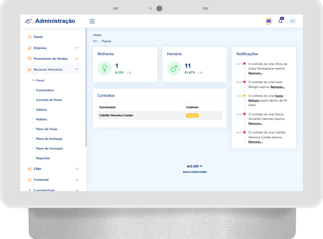Click the Promotores de Vendas icon
Screen dimensions: 323x239
(30, 58)
